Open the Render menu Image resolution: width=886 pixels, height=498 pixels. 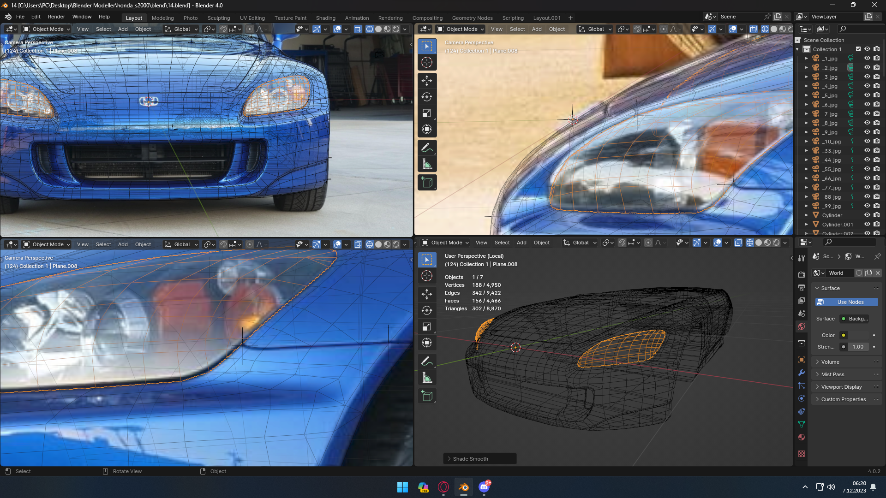tap(56, 17)
